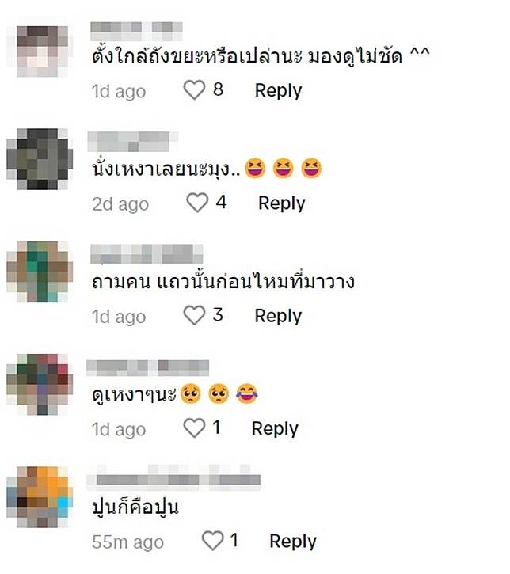Tap heart on the 'ดูเหงาๆนะ' comment

point(194,428)
